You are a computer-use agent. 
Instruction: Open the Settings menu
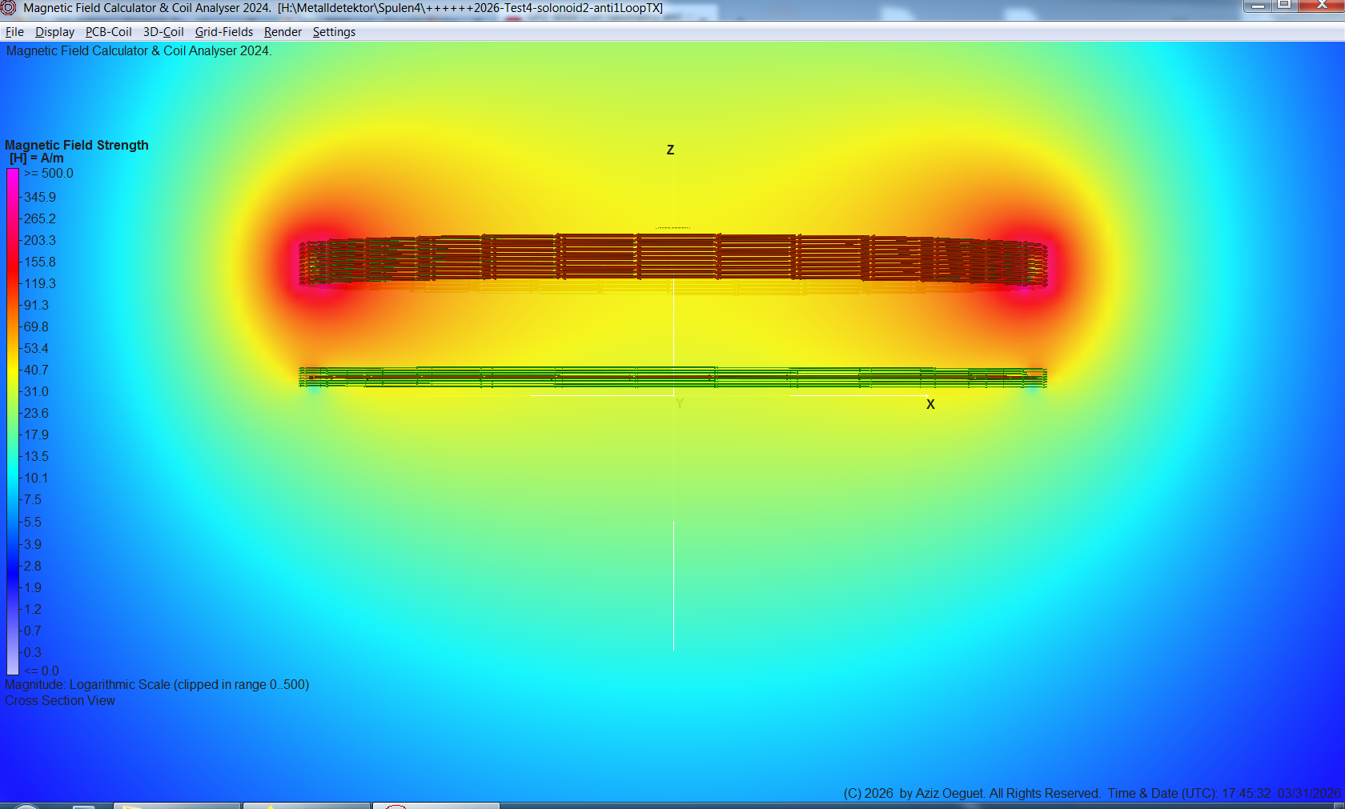[x=334, y=32]
